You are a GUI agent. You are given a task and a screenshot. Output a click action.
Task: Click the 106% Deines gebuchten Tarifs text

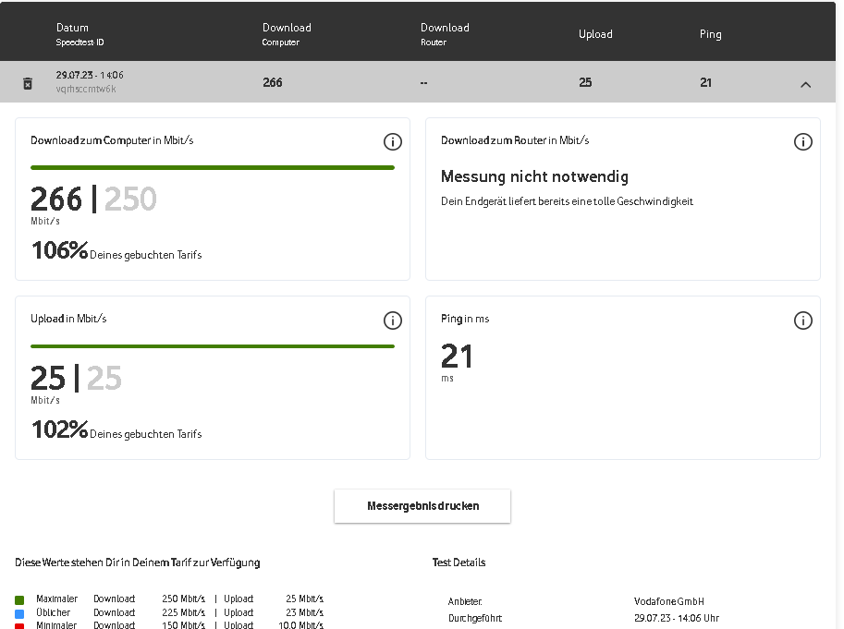pos(116,250)
